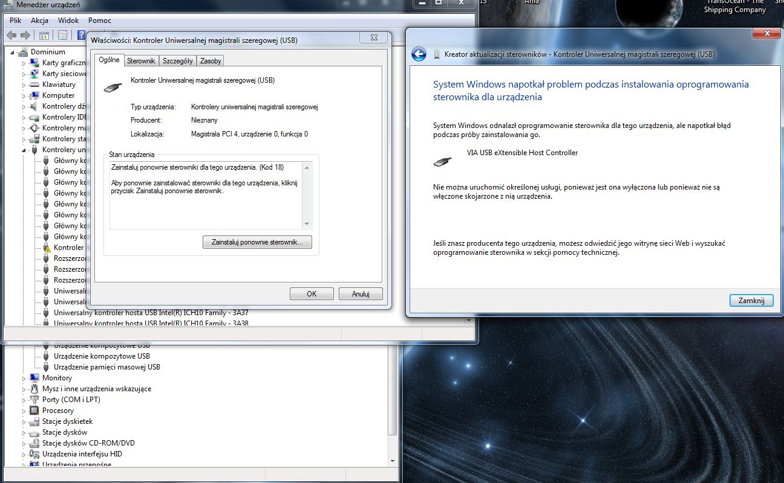This screenshot has height=483, width=784.
Task: Click Anuluj in properties dialog
Action: tap(361, 294)
